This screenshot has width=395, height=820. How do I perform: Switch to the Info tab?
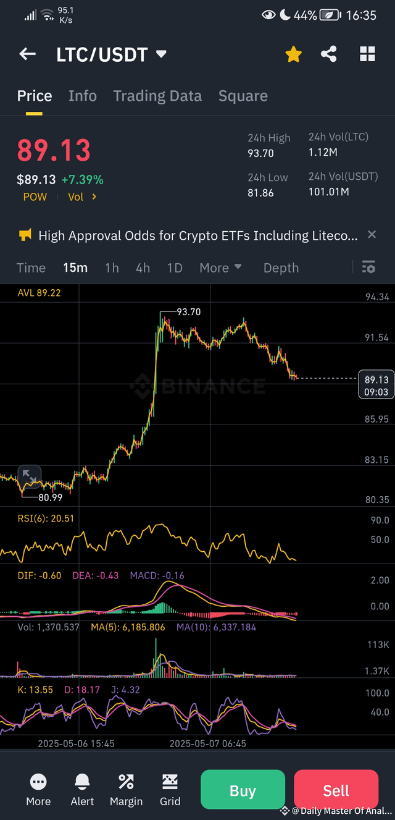[82, 96]
